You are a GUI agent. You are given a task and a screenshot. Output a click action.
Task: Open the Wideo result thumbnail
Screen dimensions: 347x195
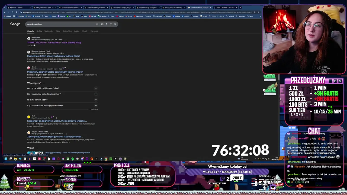coord(35,153)
